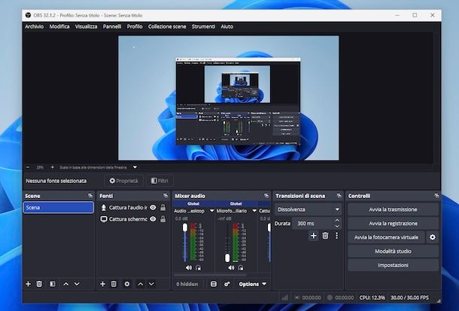The image size is (459, 311).
Task: Open the Dissolvenza transition dropdown
Action: 308,209
